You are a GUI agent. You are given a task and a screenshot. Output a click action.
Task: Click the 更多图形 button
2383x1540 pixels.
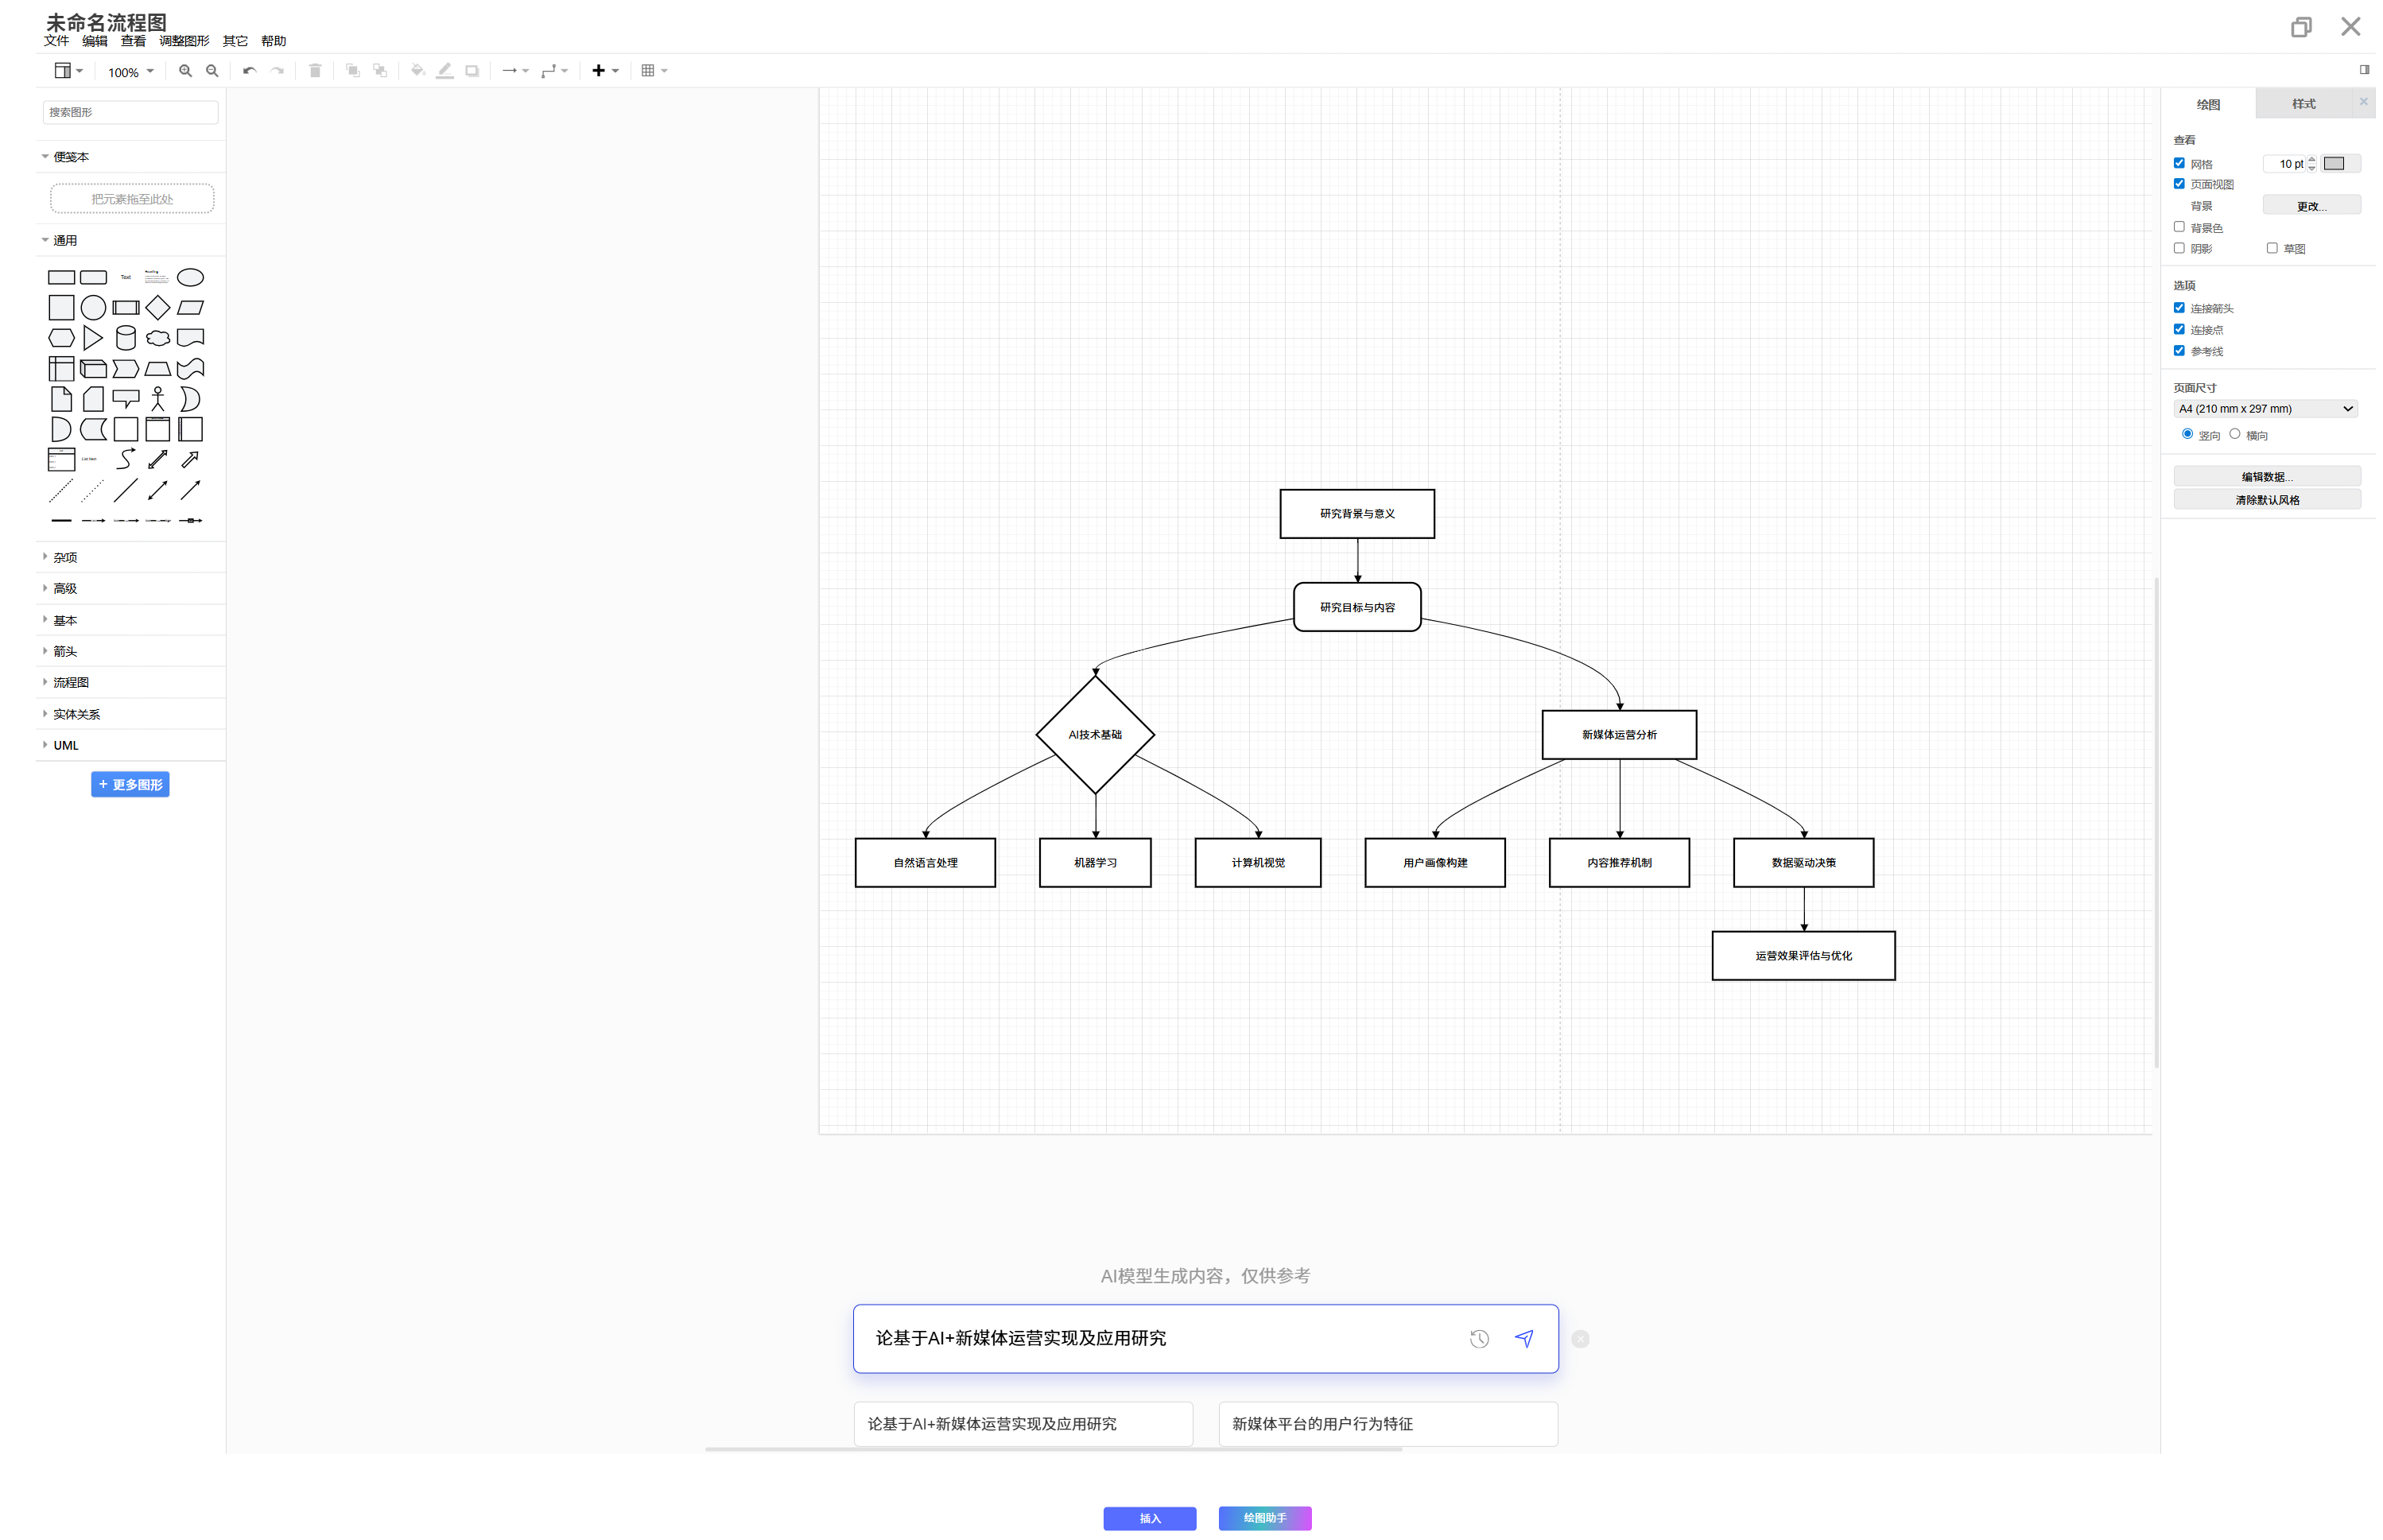click(x=130, y=785)
